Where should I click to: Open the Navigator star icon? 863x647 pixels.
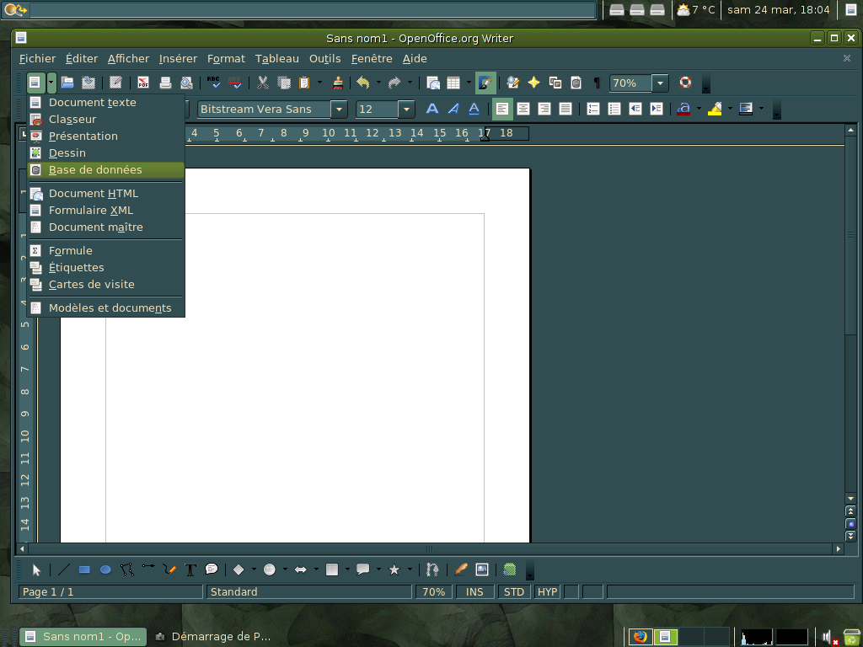point(533,83)
